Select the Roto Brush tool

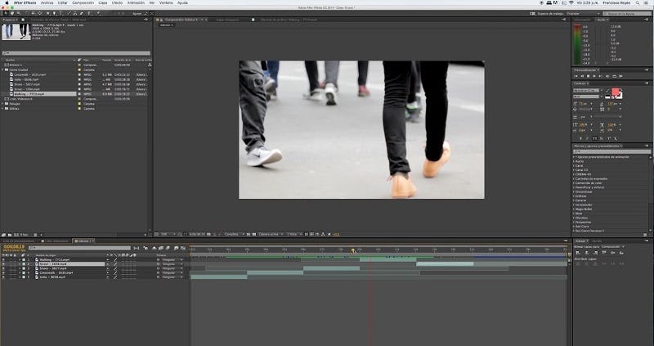click(x=89, y=13)
